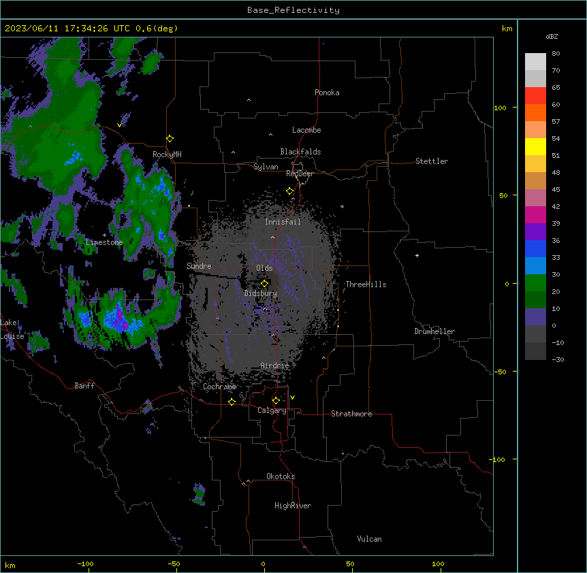Viewport: 587px width, 573px height.
Task: Click the km unit label at top right
Action: [507, 29]
